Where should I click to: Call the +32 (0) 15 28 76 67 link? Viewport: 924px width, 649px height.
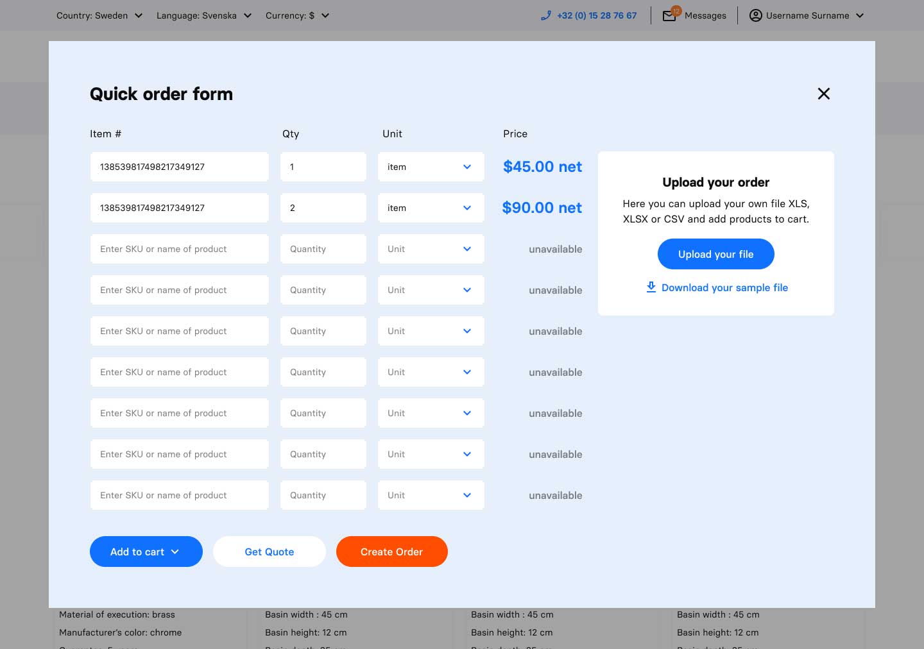[597, 15]
